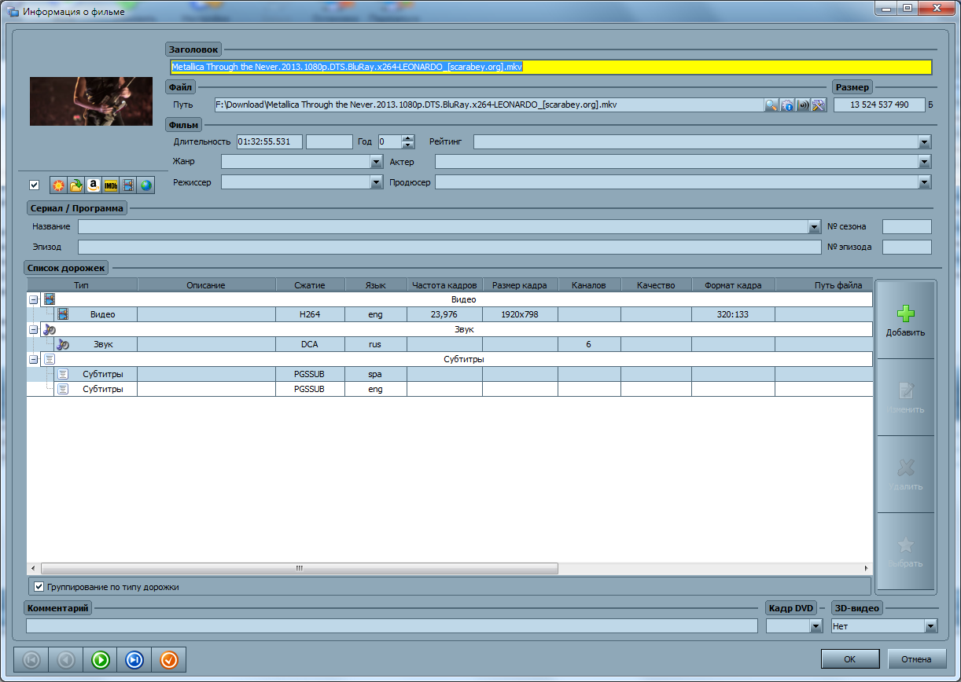Click the Добавить button
The width and height of the screenshot is (961, 682).
tap(905, 321)
